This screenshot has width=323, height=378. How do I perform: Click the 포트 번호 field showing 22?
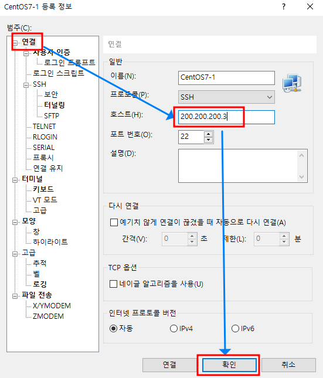point(191,137)
